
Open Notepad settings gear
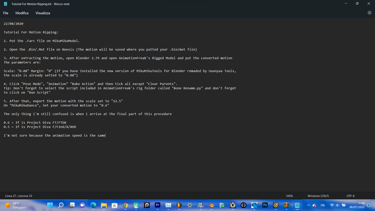(369, 13)
